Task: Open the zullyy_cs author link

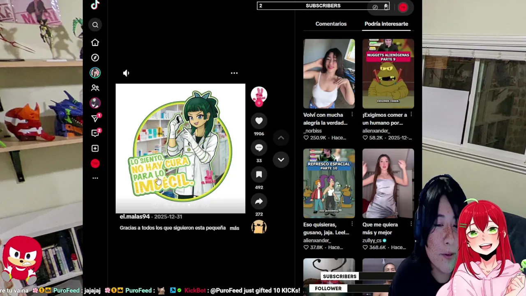Action: click(372, 240)
